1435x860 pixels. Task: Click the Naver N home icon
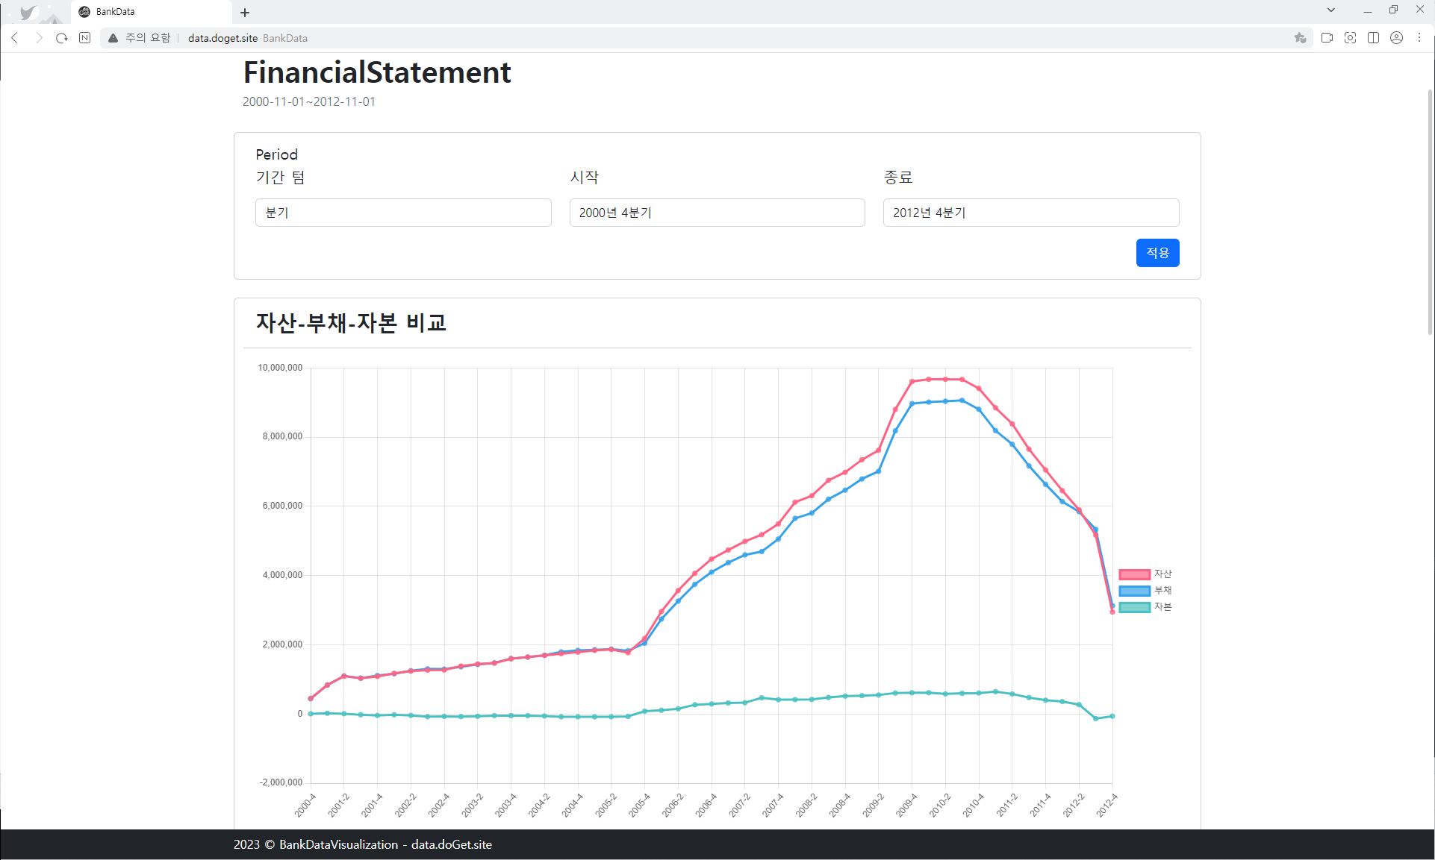(85, 38)
